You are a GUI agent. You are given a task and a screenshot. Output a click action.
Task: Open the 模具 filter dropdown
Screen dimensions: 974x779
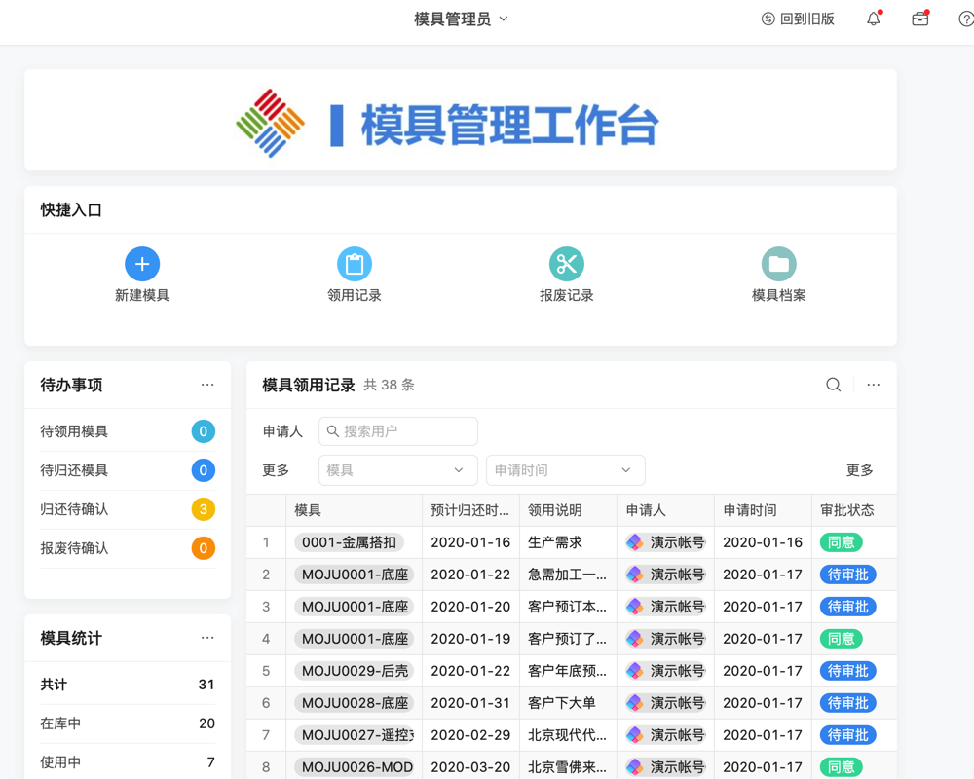tap(397, 470)
